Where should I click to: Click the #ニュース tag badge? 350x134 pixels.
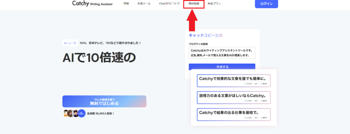point(70,43)
